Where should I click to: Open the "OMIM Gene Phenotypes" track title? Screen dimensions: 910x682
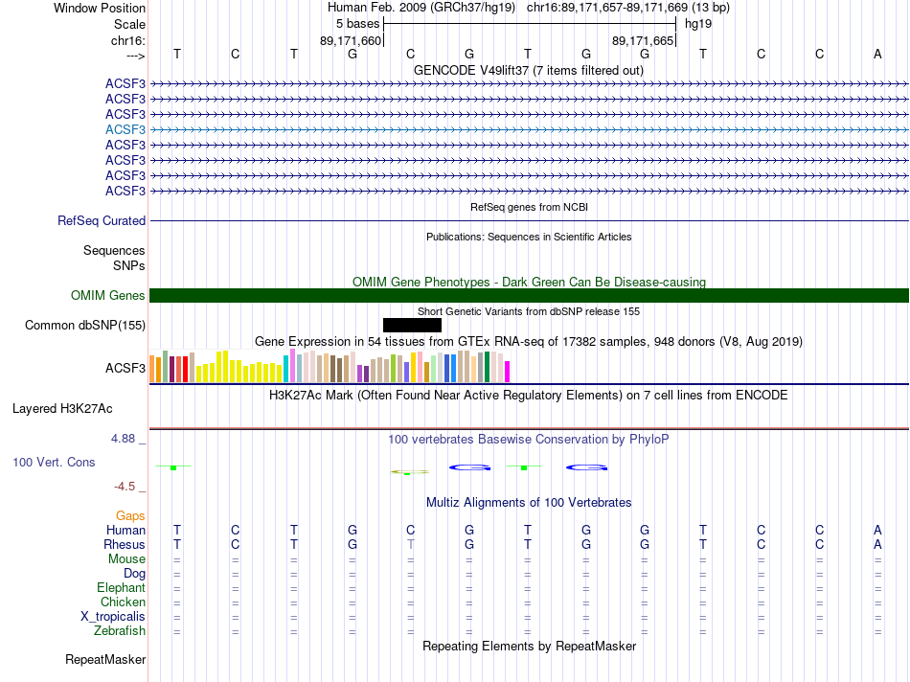530,282
